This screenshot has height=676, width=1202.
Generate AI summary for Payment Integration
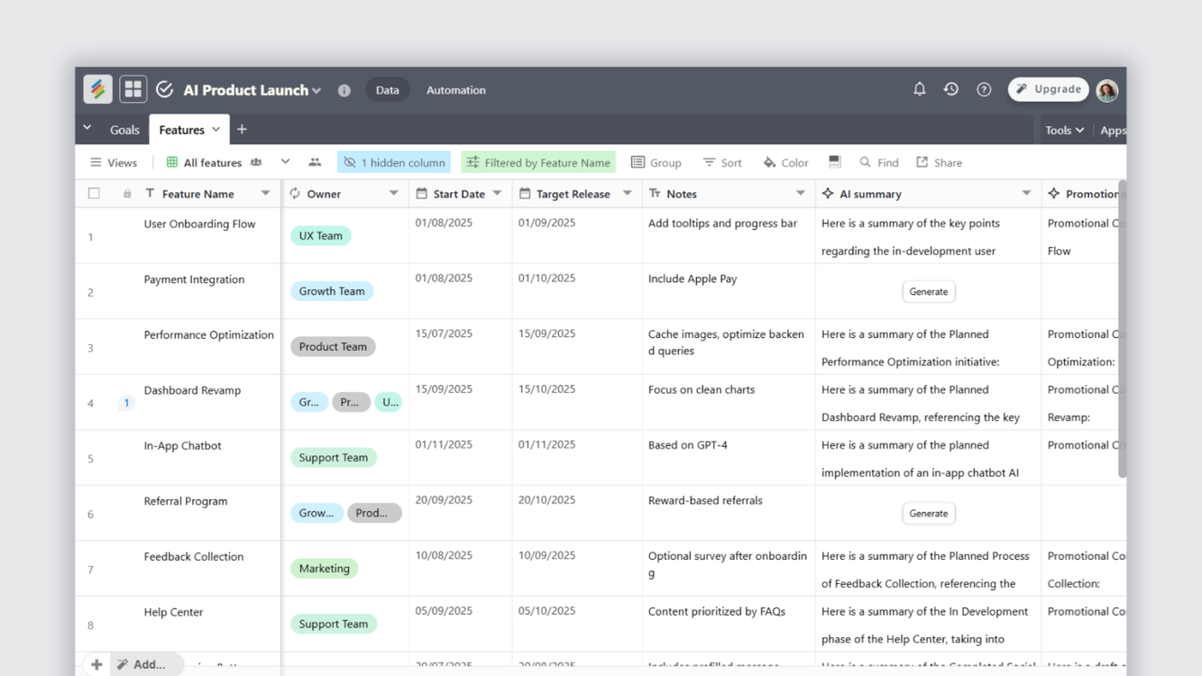point(928,291)
